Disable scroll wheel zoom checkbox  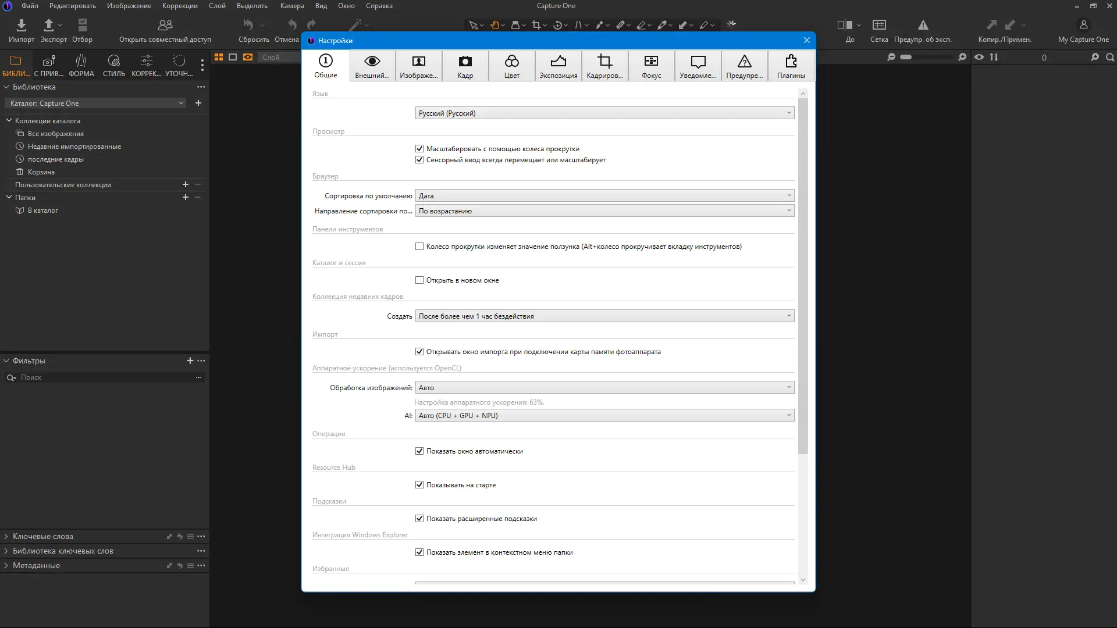pos(419,149)
